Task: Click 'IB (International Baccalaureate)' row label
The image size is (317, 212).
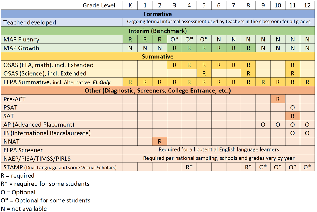Action: (x=62, y=133)
